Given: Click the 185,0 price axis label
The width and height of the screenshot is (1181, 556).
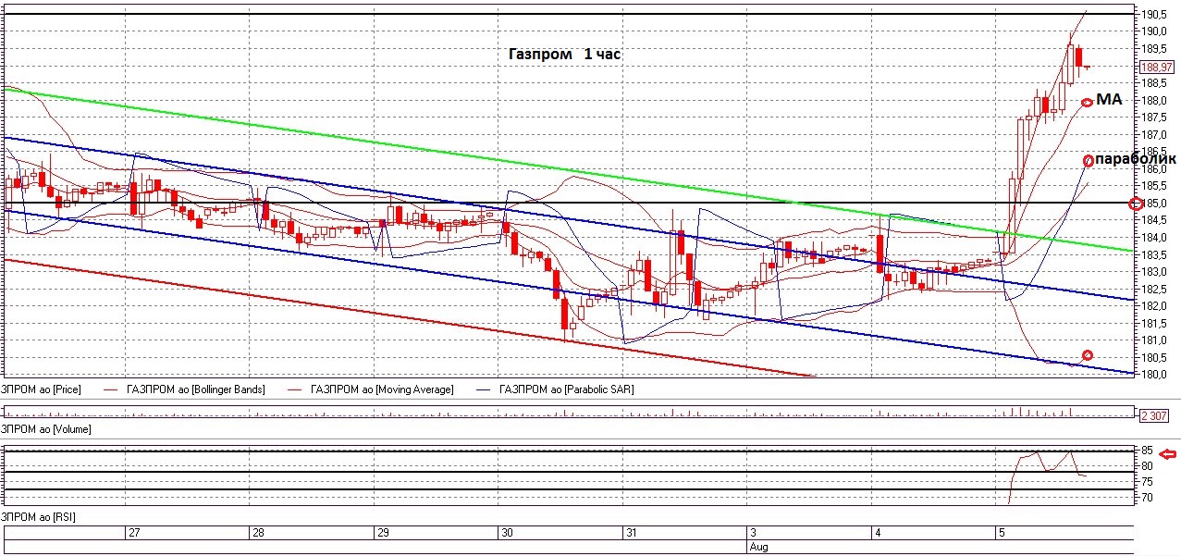Looking at the screenshot, I should pos(1156,204).
